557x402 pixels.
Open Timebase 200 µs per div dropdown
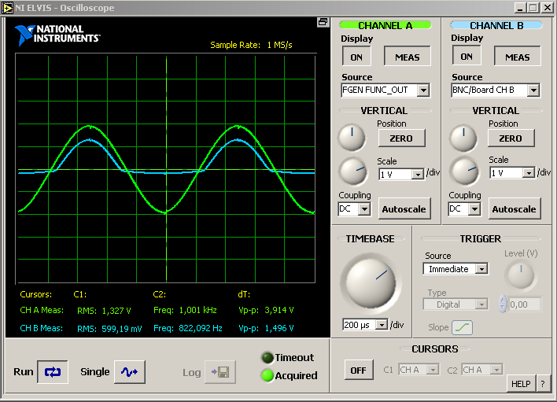365,325
